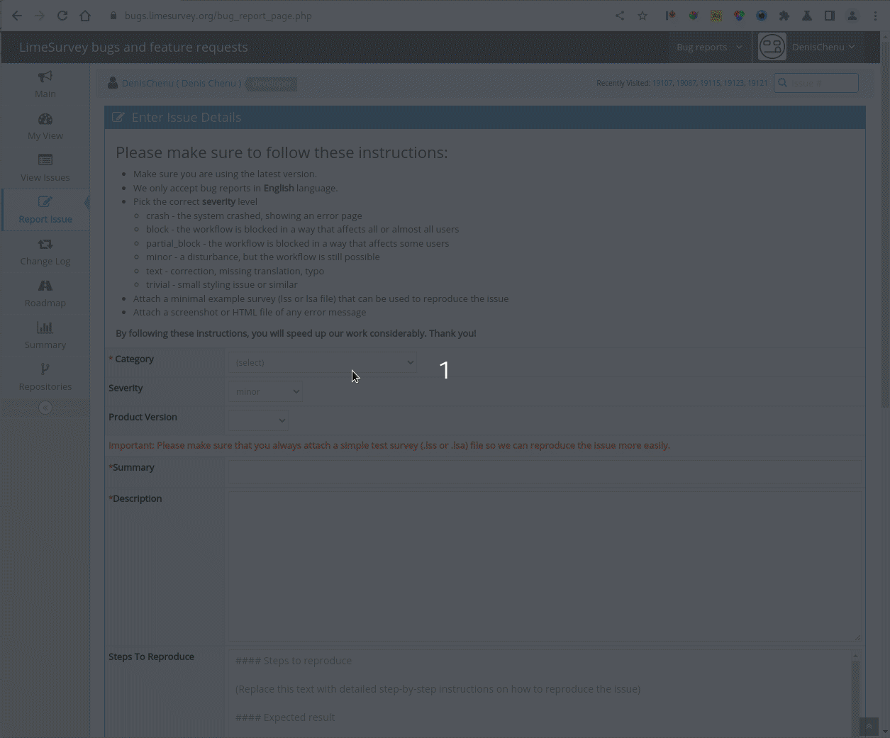Click the browser reload icon
This screenshot has width=890, height=738.
pyautogui.click(x=62, y=16)
